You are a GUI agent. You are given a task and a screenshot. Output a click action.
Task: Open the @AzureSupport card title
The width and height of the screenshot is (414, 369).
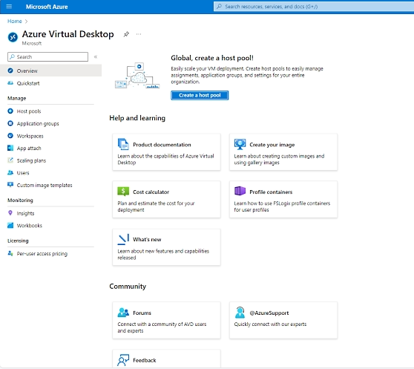[269, 313]
